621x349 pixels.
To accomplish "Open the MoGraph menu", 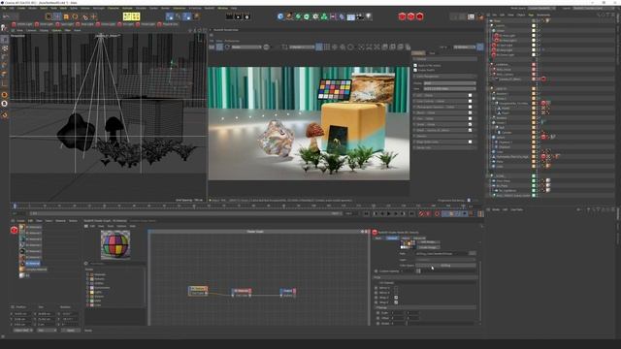I will (99, 8).
